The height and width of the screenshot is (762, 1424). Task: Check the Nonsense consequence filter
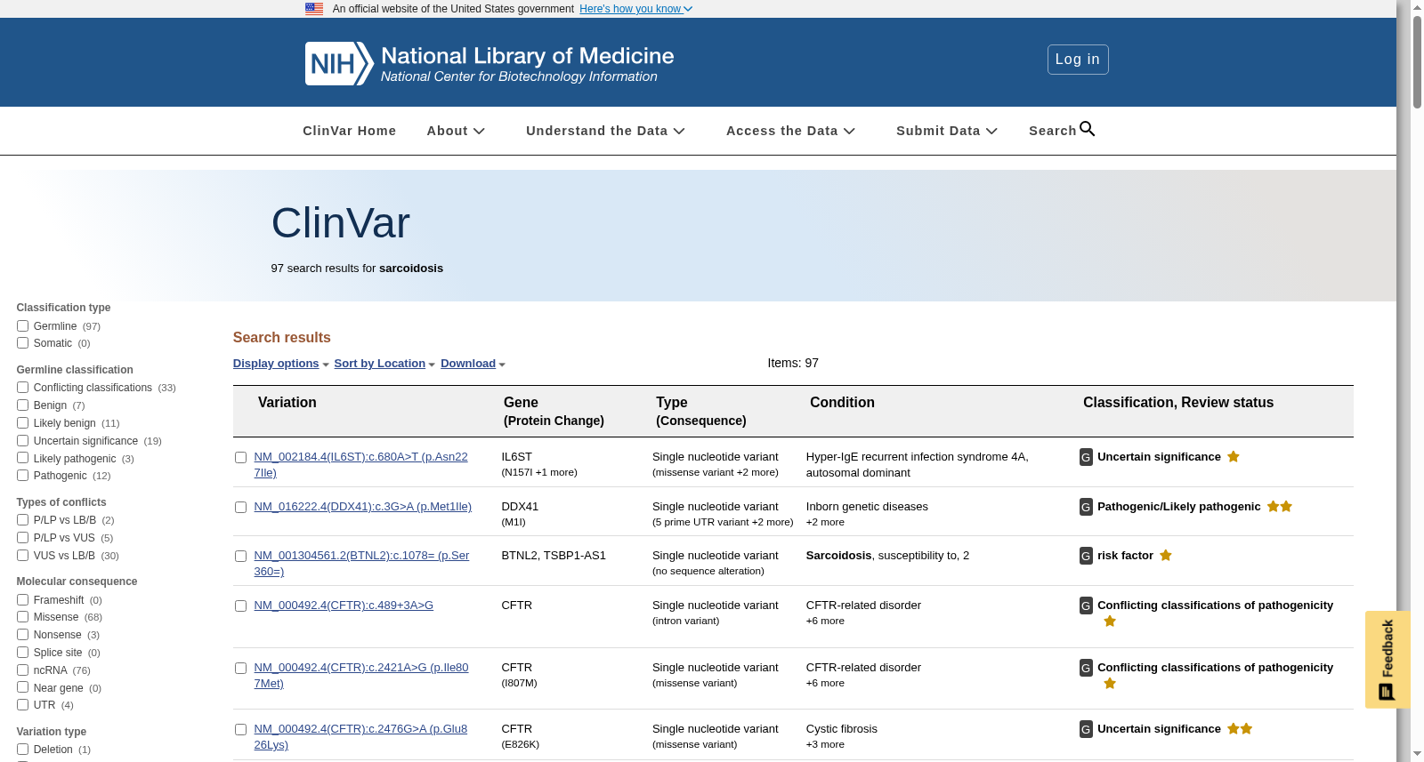[22, 635]
